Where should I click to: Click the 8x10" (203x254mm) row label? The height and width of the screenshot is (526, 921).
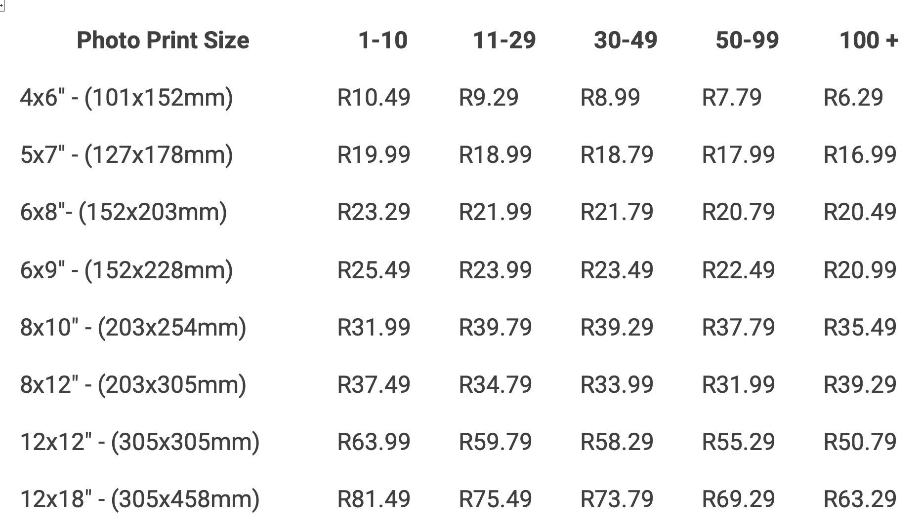133,327
